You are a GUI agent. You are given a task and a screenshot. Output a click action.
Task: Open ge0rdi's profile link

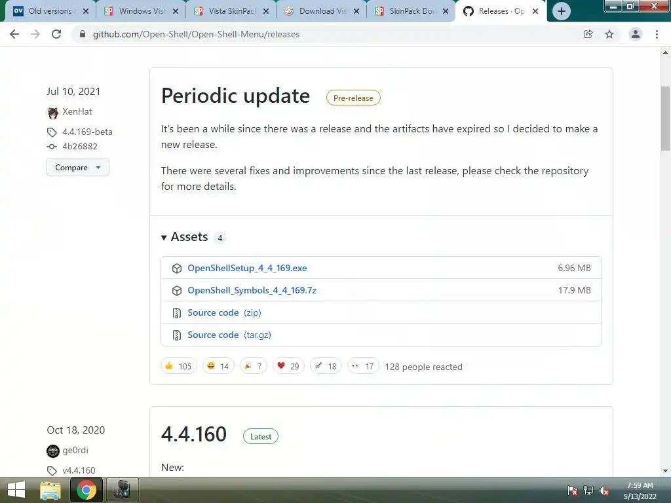tap(75, 450)
